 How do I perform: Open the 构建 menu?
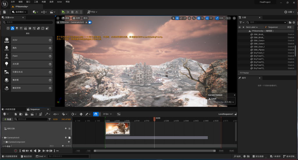tap(44, 2)
